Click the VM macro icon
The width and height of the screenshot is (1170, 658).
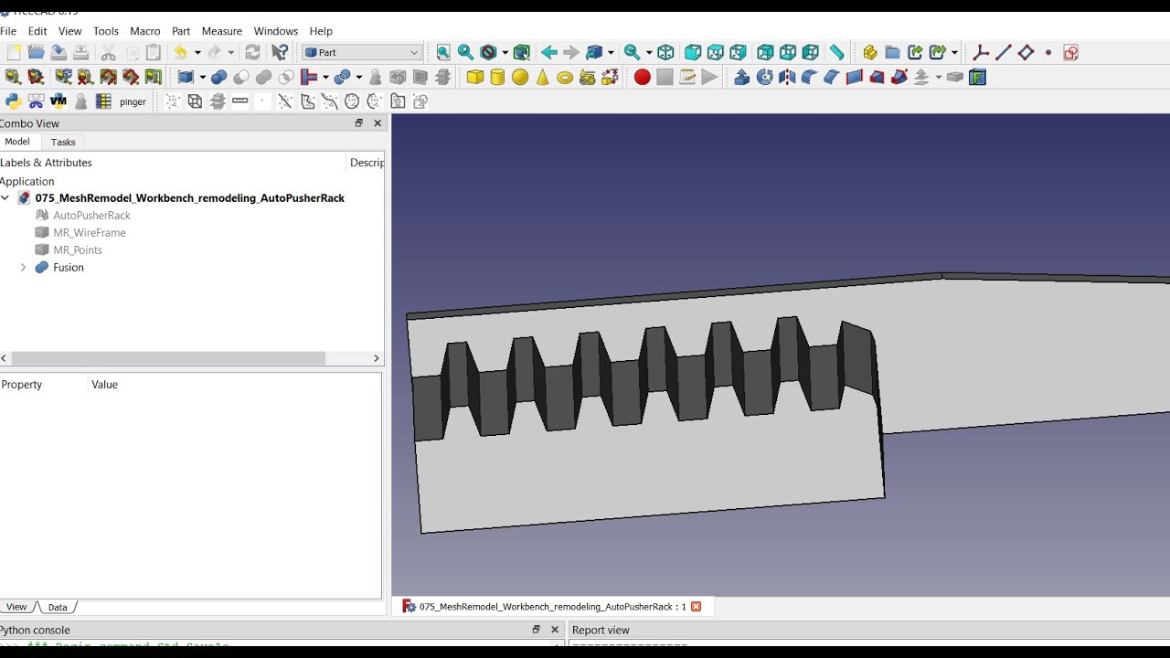58,101
